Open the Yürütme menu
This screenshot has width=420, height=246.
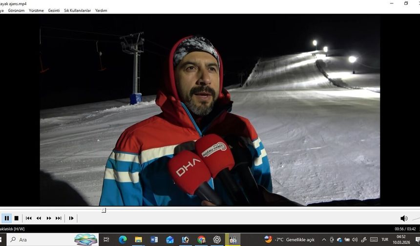click(x=37, y=10)
